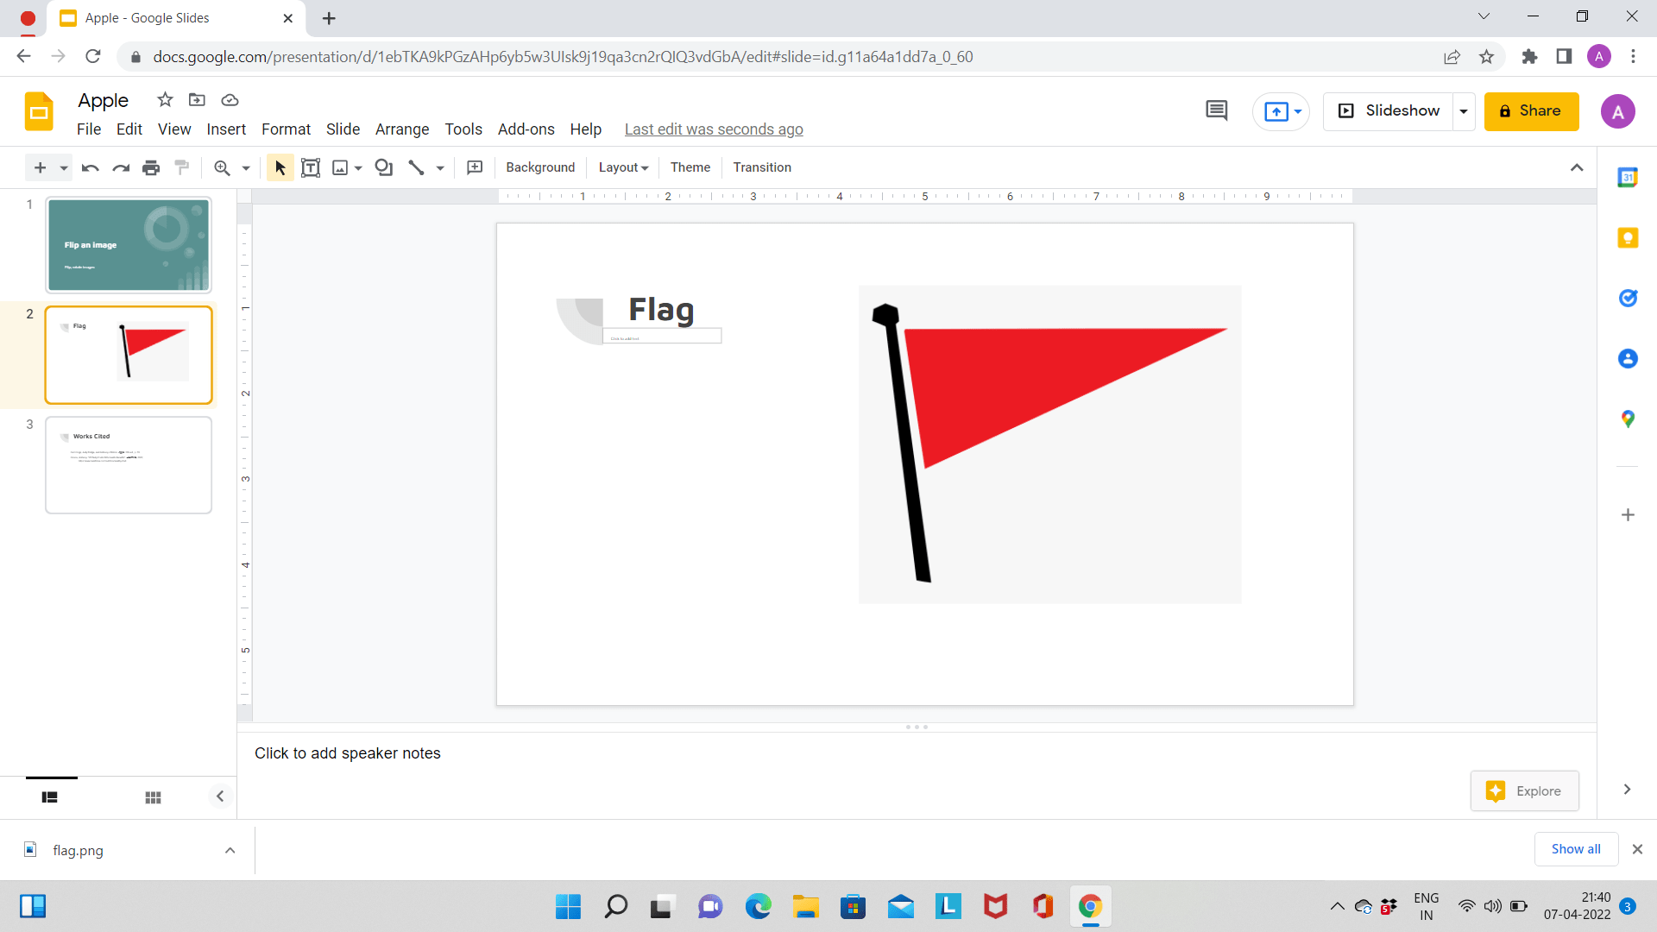Click the Line tool icon
This screenshot has width=1657, height=932.
click(417, 167)
